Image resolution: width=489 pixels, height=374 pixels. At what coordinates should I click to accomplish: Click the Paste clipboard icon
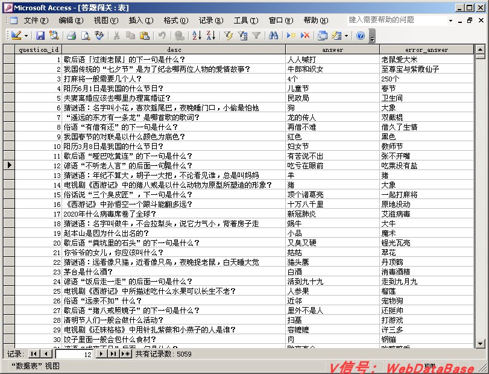point(144,36)
